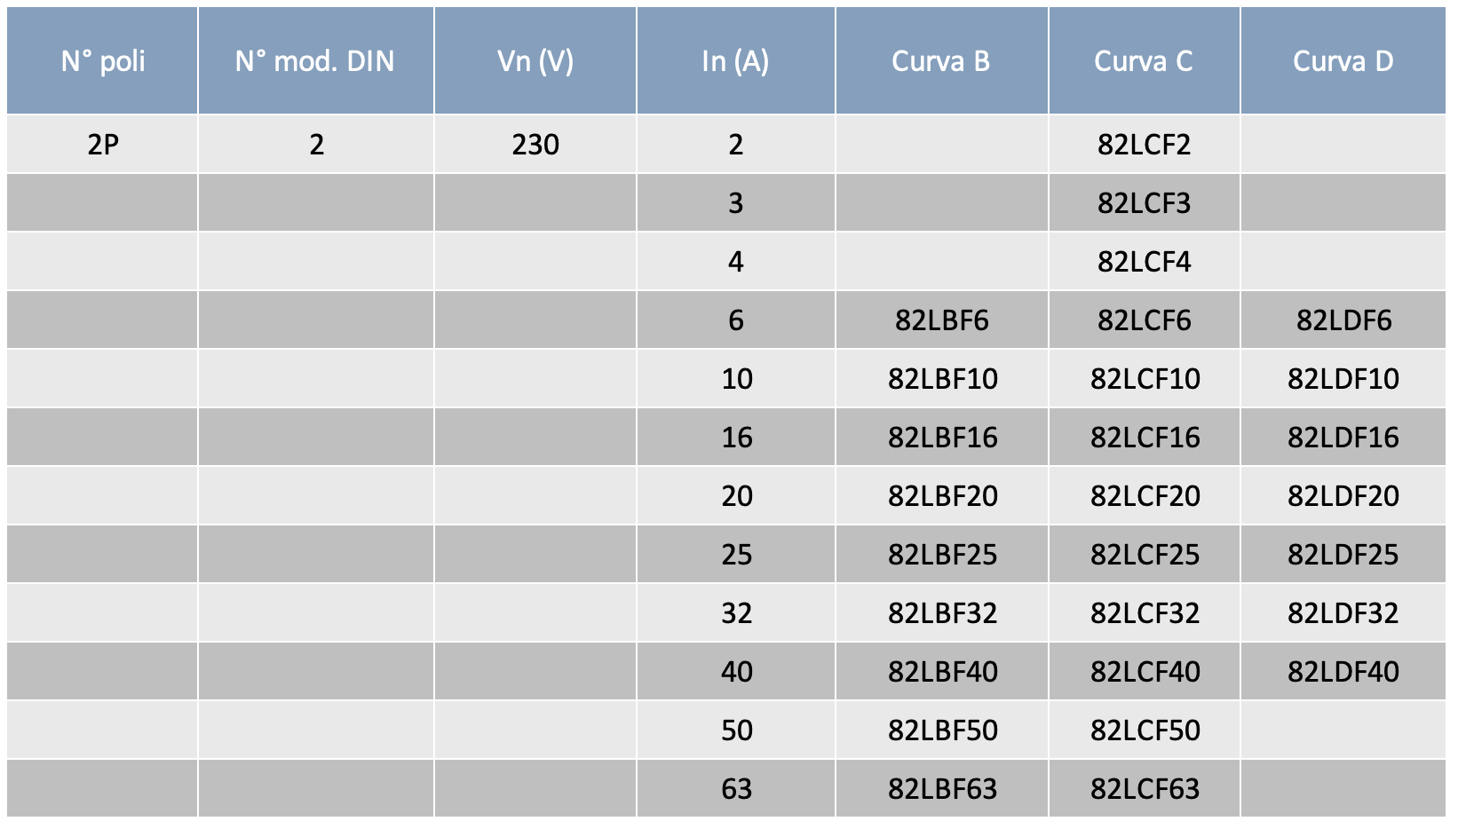This screenshot has width=1458, height=829.
Task: Click the Curva C column header
Action: tap(1144, 61)
